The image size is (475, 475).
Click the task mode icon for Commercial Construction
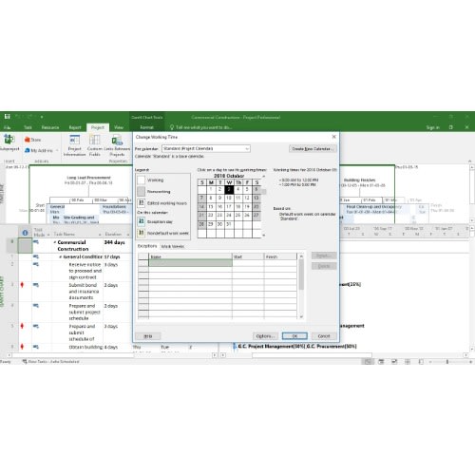pos(36,242)
